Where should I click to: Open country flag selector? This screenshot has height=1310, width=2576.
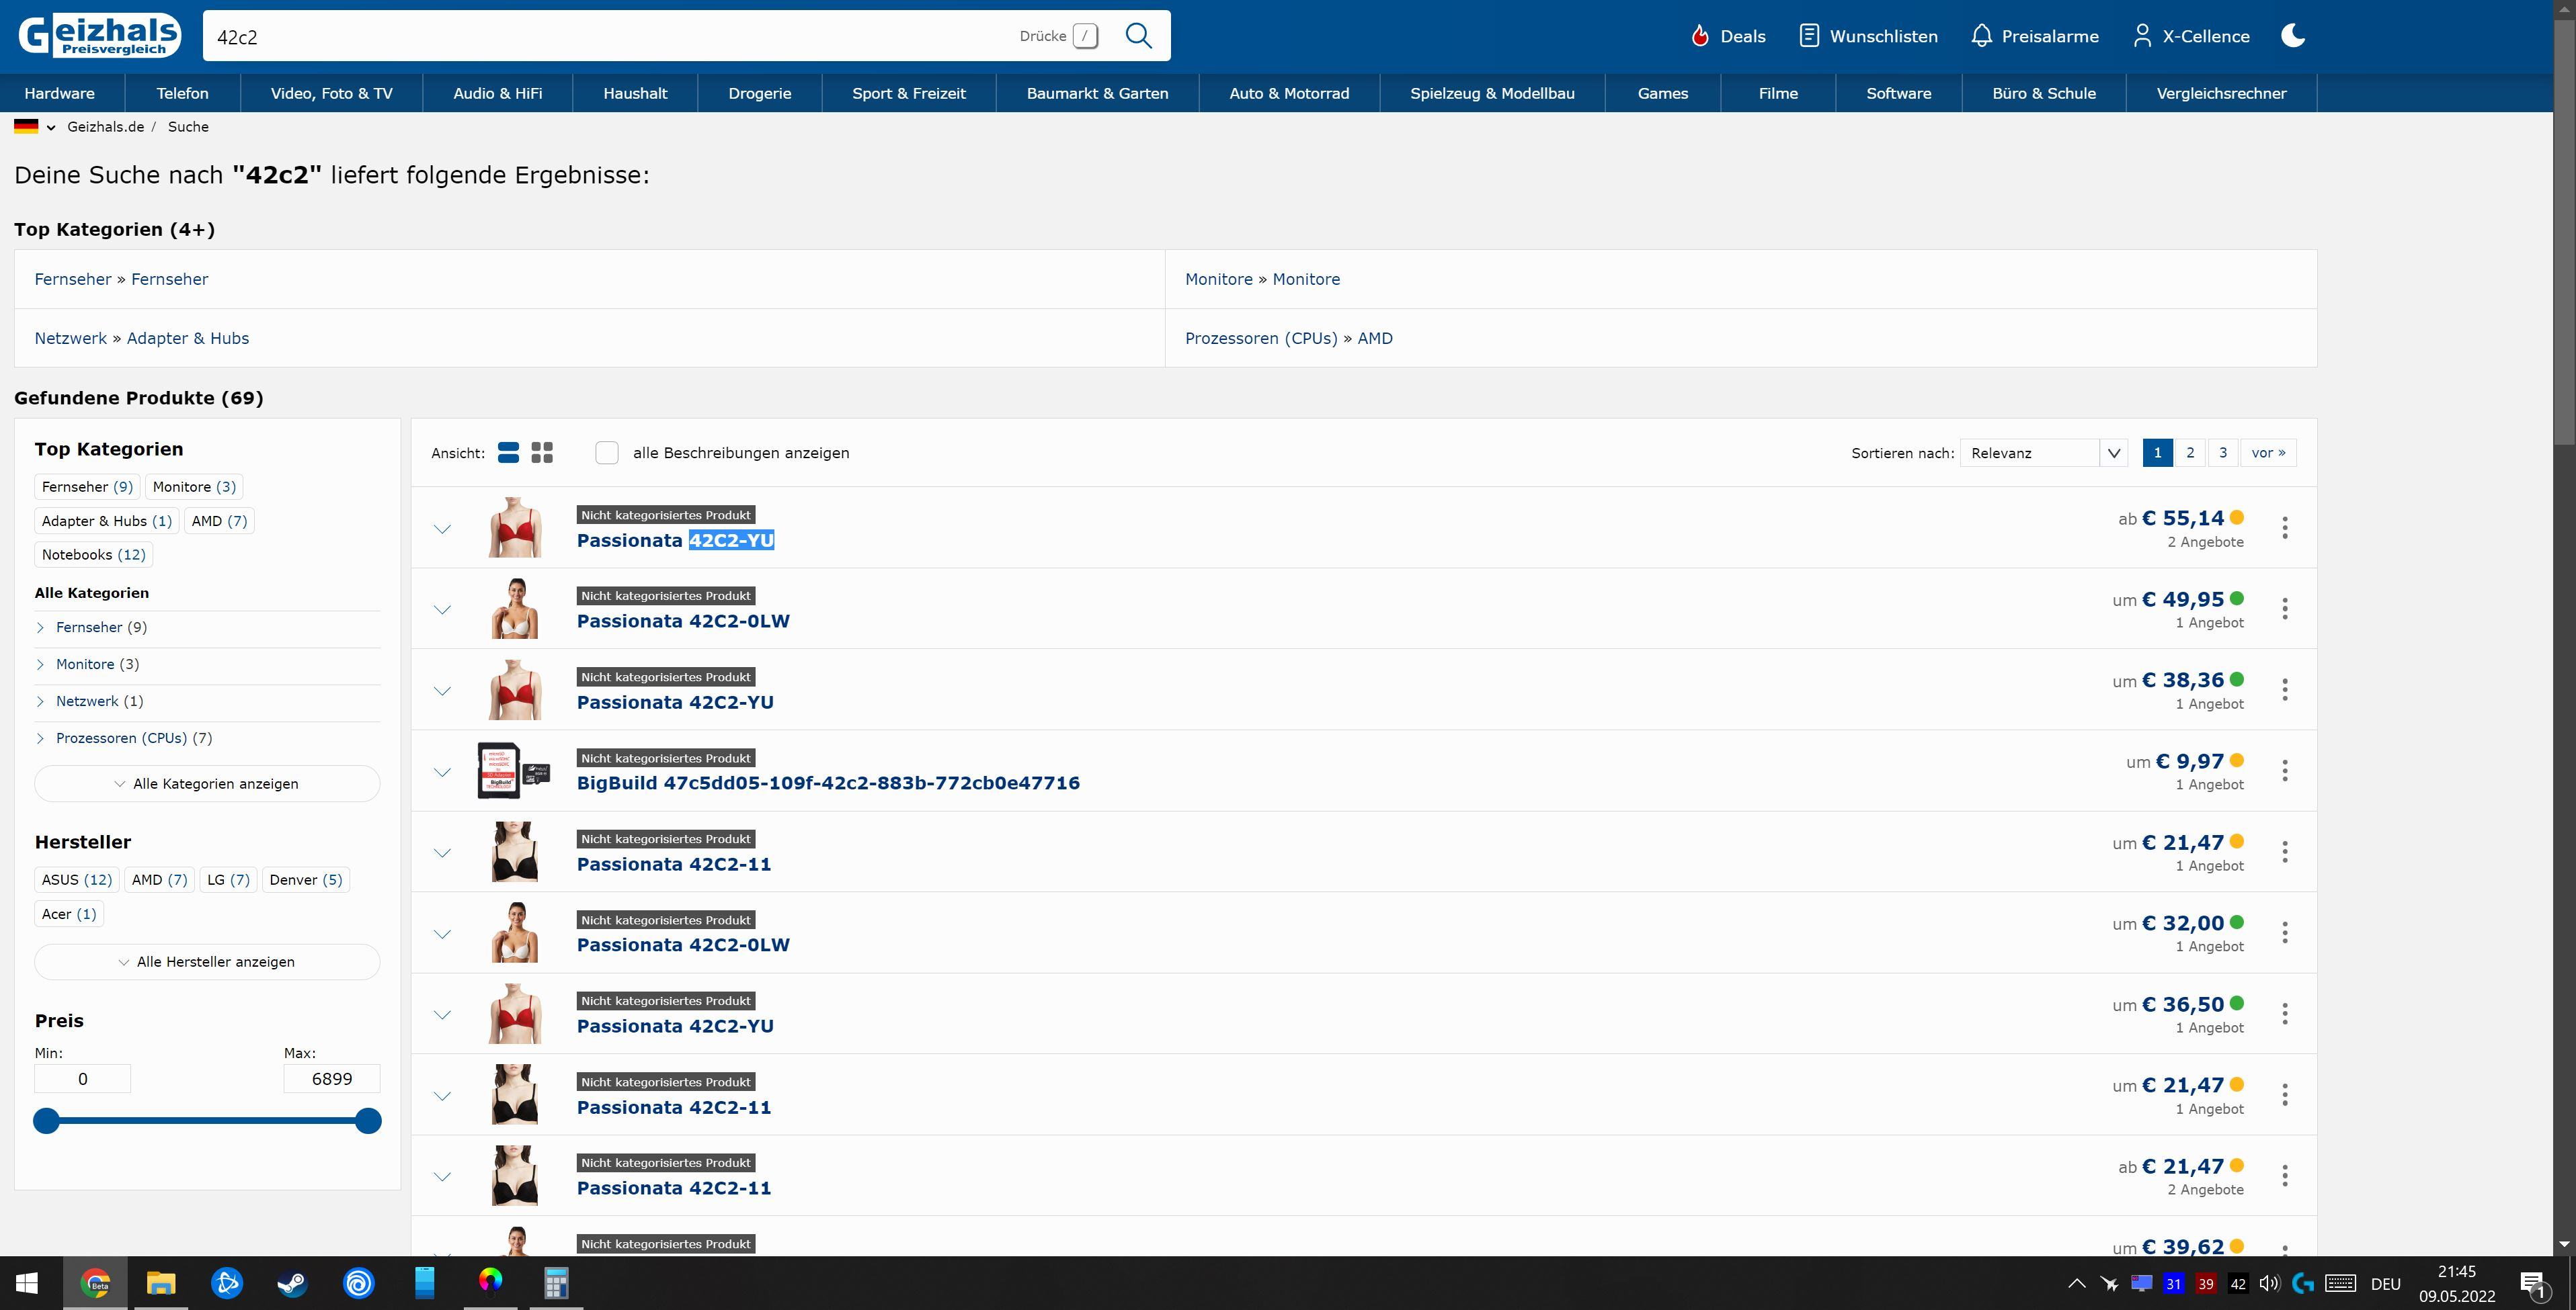tap(34, 127)
